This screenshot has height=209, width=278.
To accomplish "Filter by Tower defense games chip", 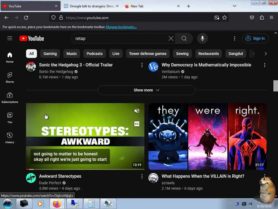I will pyautogui.click(x=148, y=54).
